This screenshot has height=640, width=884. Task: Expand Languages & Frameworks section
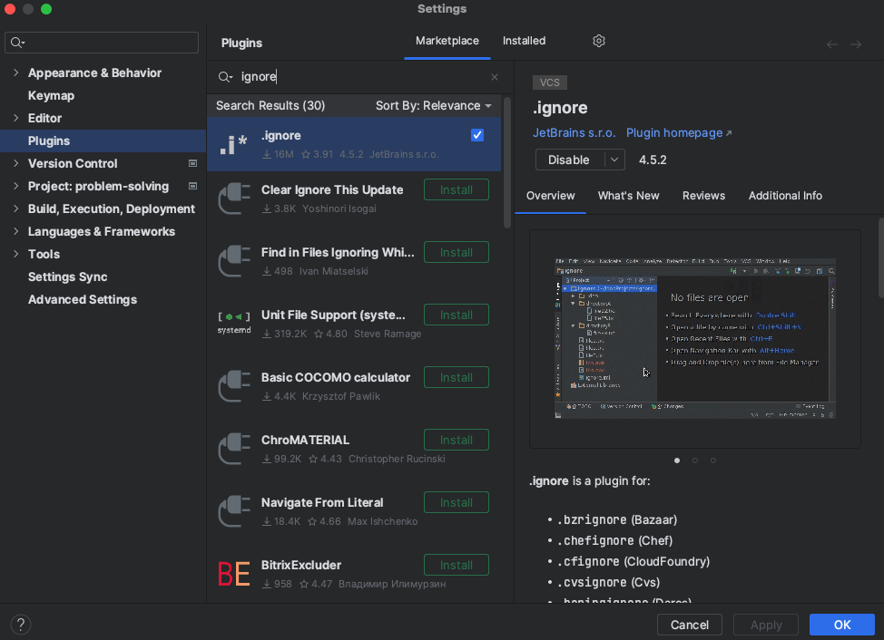coord(15,231)
